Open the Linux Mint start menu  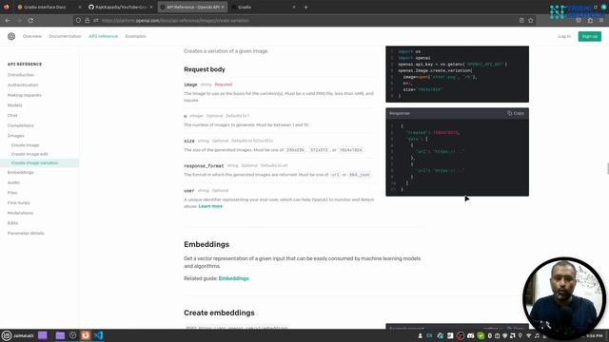pos(7,335)
